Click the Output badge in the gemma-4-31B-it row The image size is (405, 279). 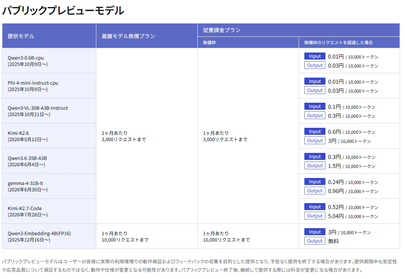(x=315, y=191)
